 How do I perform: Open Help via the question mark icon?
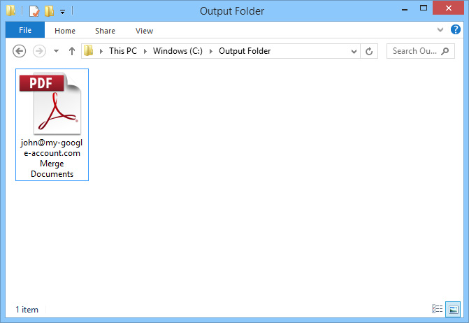click(454, 30)
